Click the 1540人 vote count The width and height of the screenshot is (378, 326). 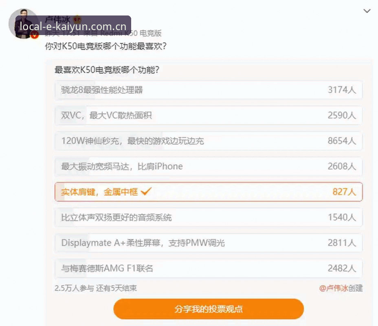pyautogui.click(x=342, y=218)
